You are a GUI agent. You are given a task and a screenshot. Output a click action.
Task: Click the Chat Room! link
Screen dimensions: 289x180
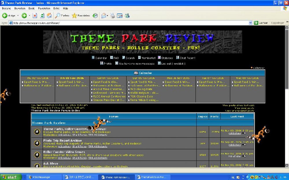[x=187, y=58]
